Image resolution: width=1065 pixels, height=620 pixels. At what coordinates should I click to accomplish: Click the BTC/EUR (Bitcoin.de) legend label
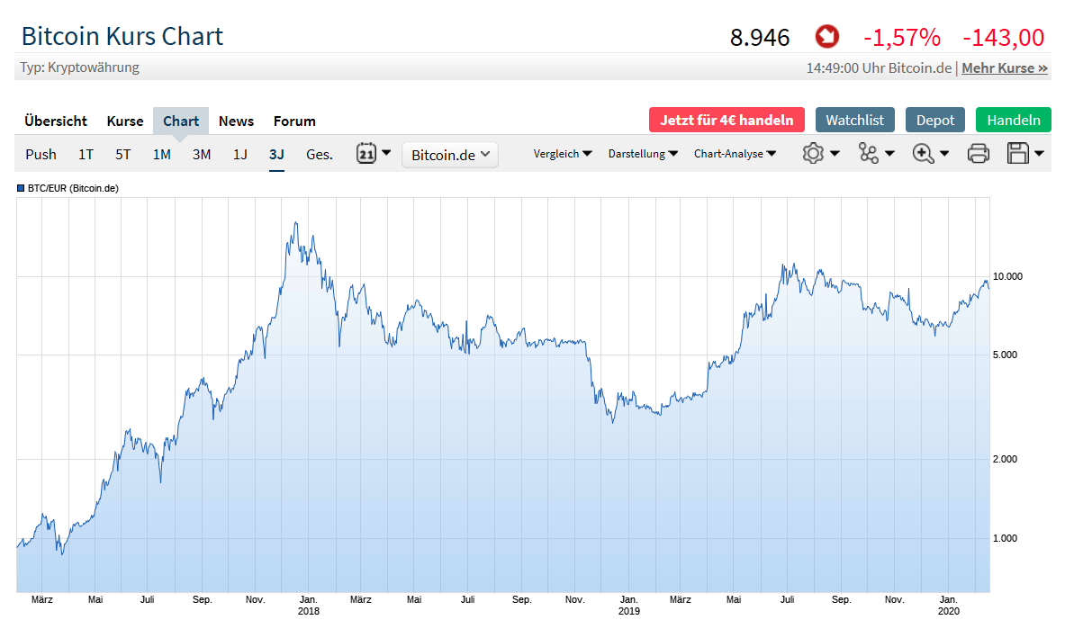pyautogui.click(x=73, y=188)
